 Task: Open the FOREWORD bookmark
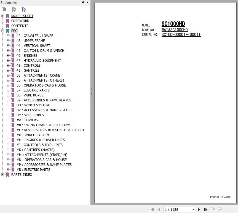point(20,21)
